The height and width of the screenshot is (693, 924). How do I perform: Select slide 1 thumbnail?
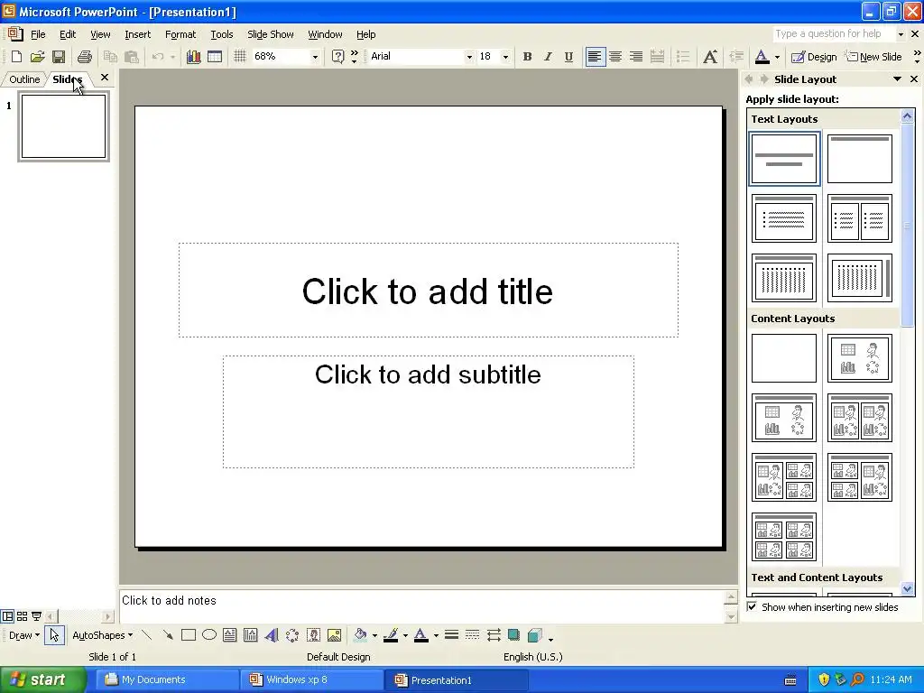point(64,126)
